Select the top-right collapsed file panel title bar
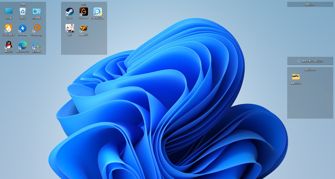 [310, 4]
